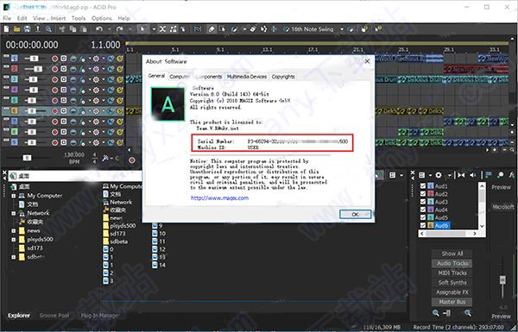Image resolution: width=518 pixels, height=332 pixels.
Task: Uncheck the Aud6 checkbox in mixer list
Action: pos(422,225)
